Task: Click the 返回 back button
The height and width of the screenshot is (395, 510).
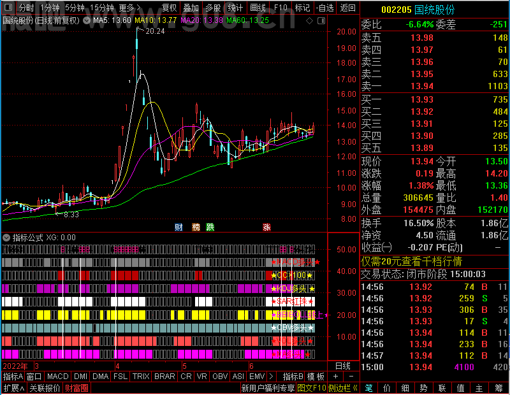Action: (x=347, y=8)
